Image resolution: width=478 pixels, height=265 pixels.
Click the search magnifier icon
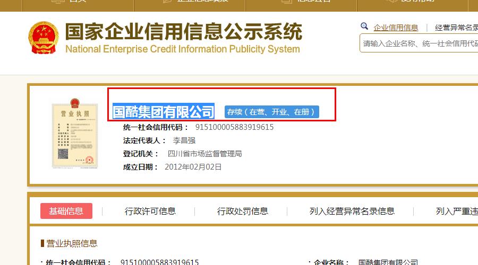pyautogui.click(x=364, y=26)
